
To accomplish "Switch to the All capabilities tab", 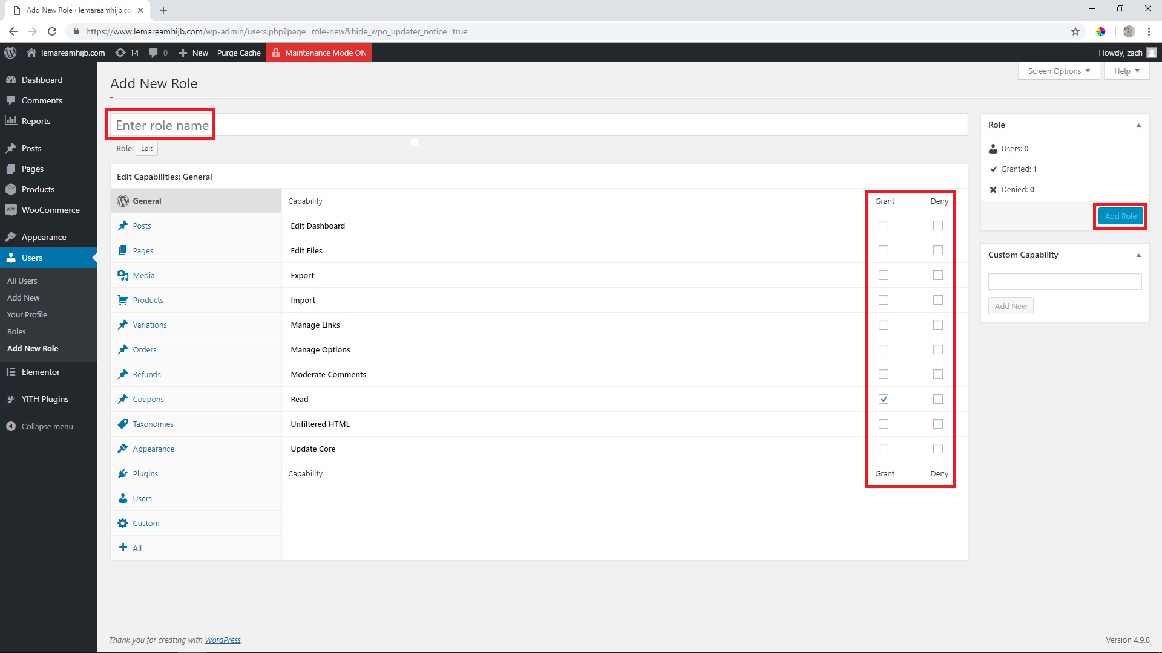I will [196, 548].
